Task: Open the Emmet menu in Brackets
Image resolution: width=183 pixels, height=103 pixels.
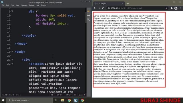Action: coord(43,5)
